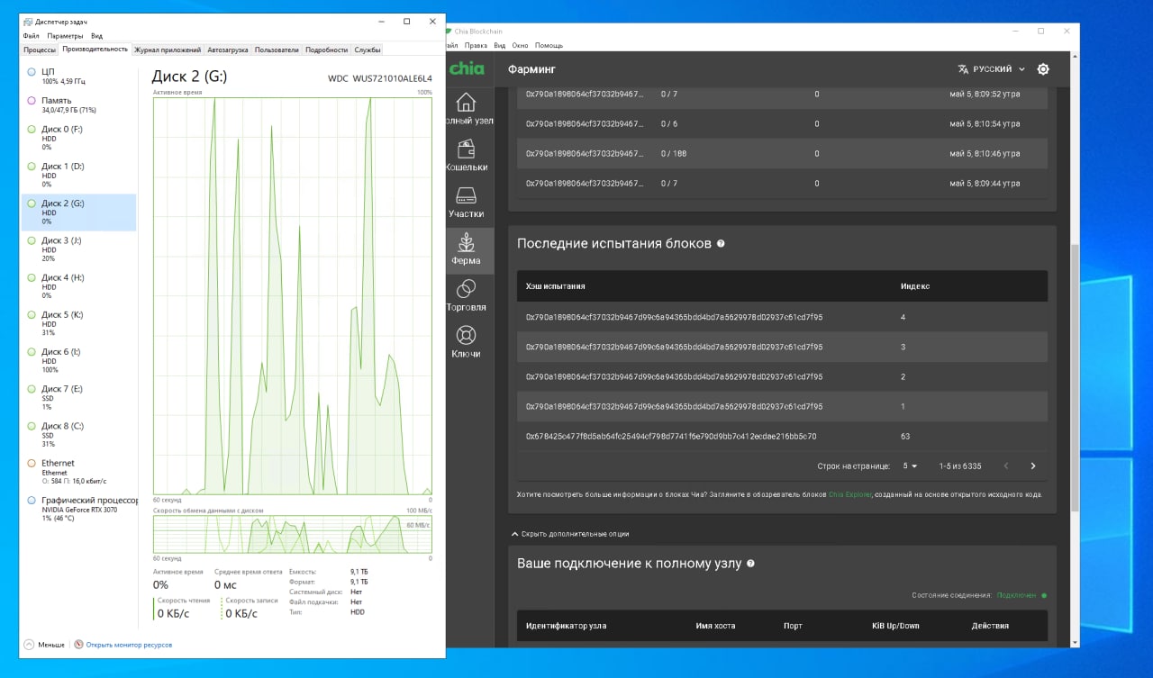Switch to Автозагрузка tab

tap(228, 50)
